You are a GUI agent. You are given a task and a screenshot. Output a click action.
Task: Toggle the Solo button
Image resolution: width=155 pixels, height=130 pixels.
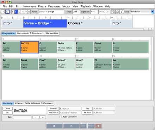83,126
